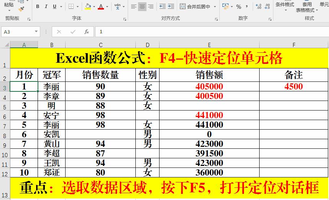Viewport: 329px width, 200px height.
Task: Select row header 5
Action: [x=5, y=106]
